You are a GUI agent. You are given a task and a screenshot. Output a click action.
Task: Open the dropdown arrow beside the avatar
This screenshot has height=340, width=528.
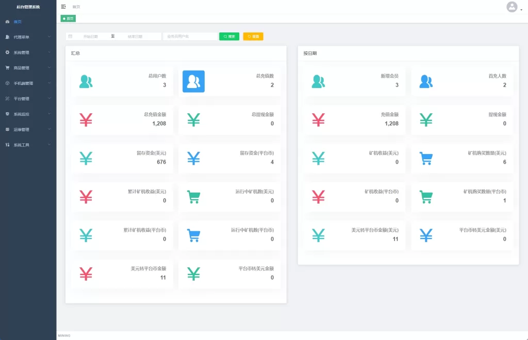521,10
